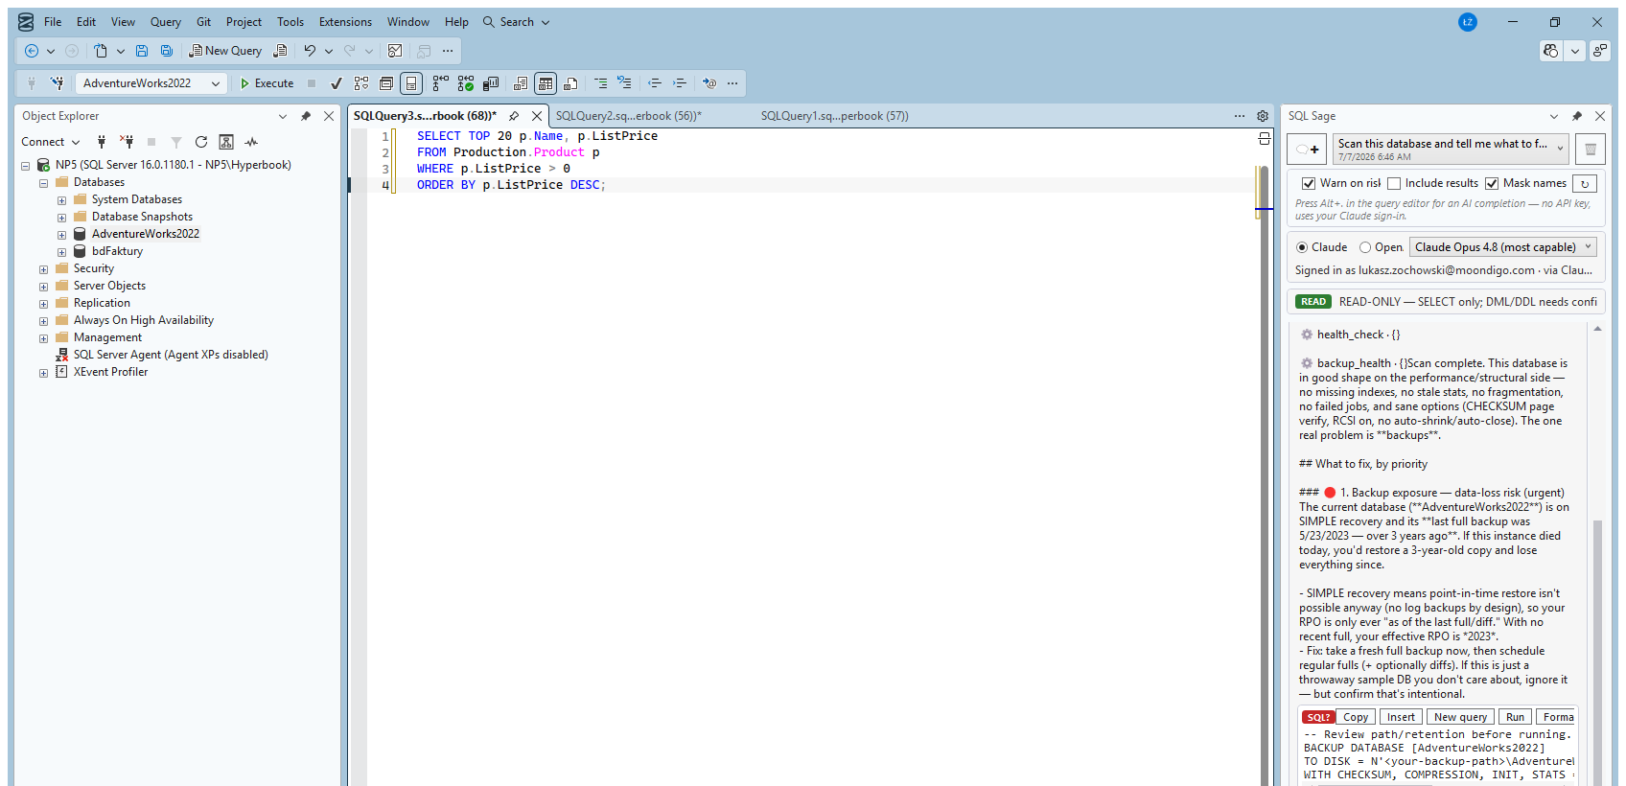Open the Connect dropdown in Object Explorer
This screenshot has height=786, width=1626.
pos(51,142)
